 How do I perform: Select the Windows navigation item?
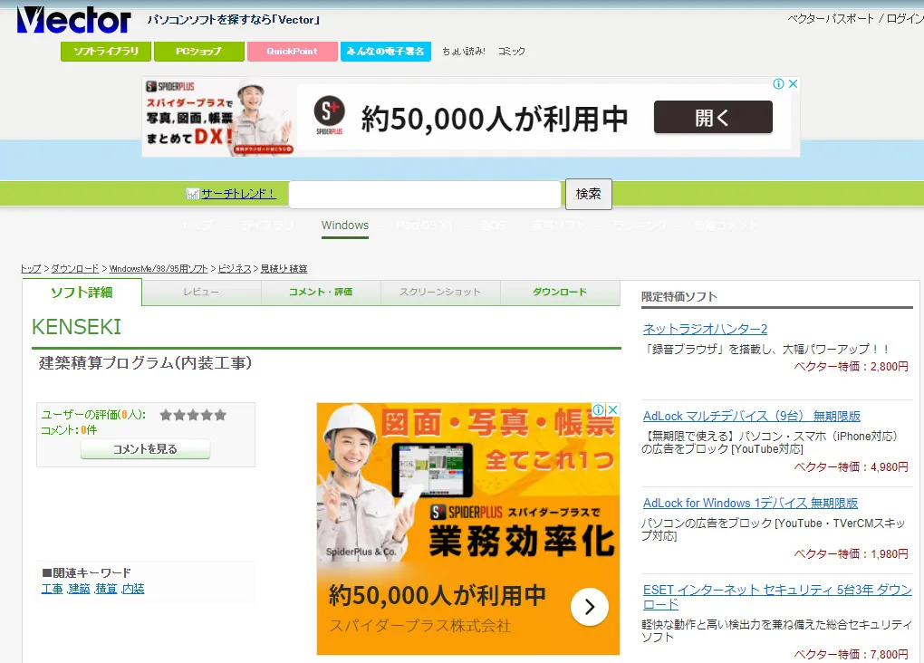(x=345, y=226)
